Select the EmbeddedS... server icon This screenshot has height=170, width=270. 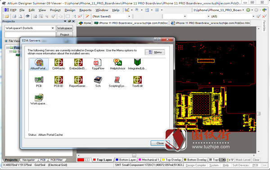[x=78, y=64]
